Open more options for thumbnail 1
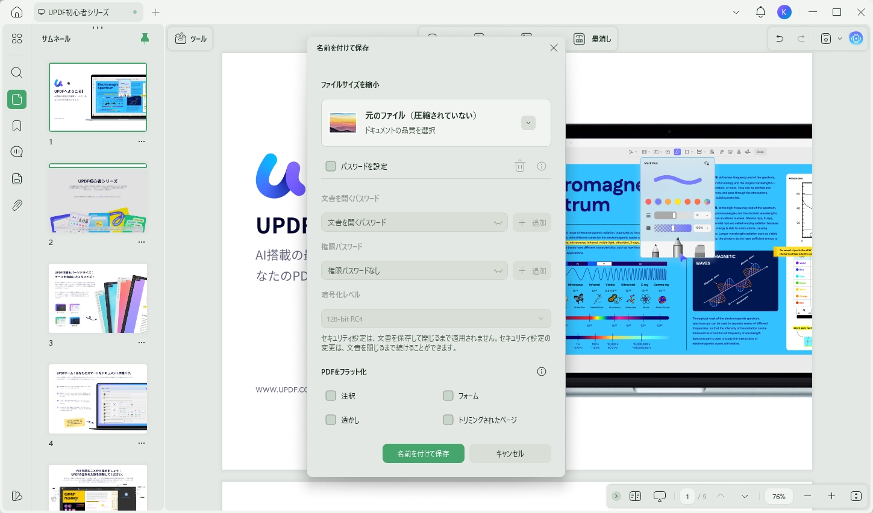This screenshot has width=873, height=513. pyautogui.click(x=142, y=142)
